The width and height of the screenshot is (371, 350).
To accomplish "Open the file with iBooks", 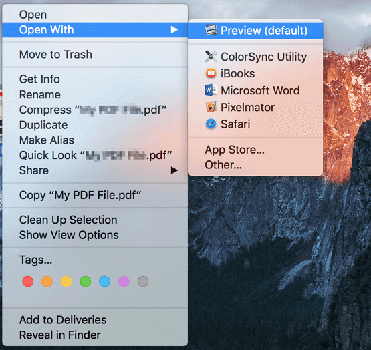I will 255,73.
